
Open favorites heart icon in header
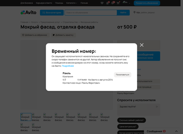click(102, 3)
